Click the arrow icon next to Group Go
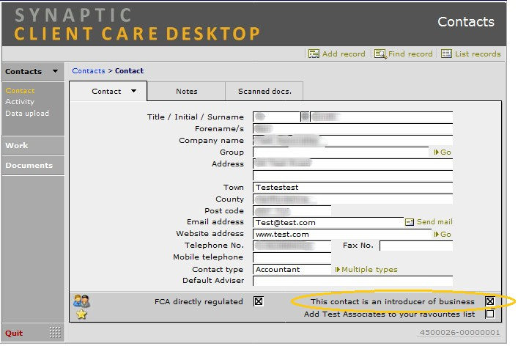This screenshot has height=346, width=518. 436,152
